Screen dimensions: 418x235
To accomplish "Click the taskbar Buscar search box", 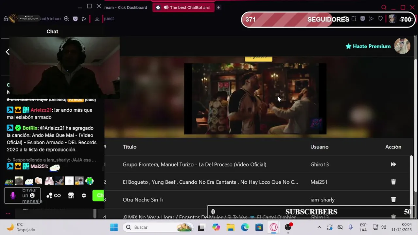I will tap(158, 227).
